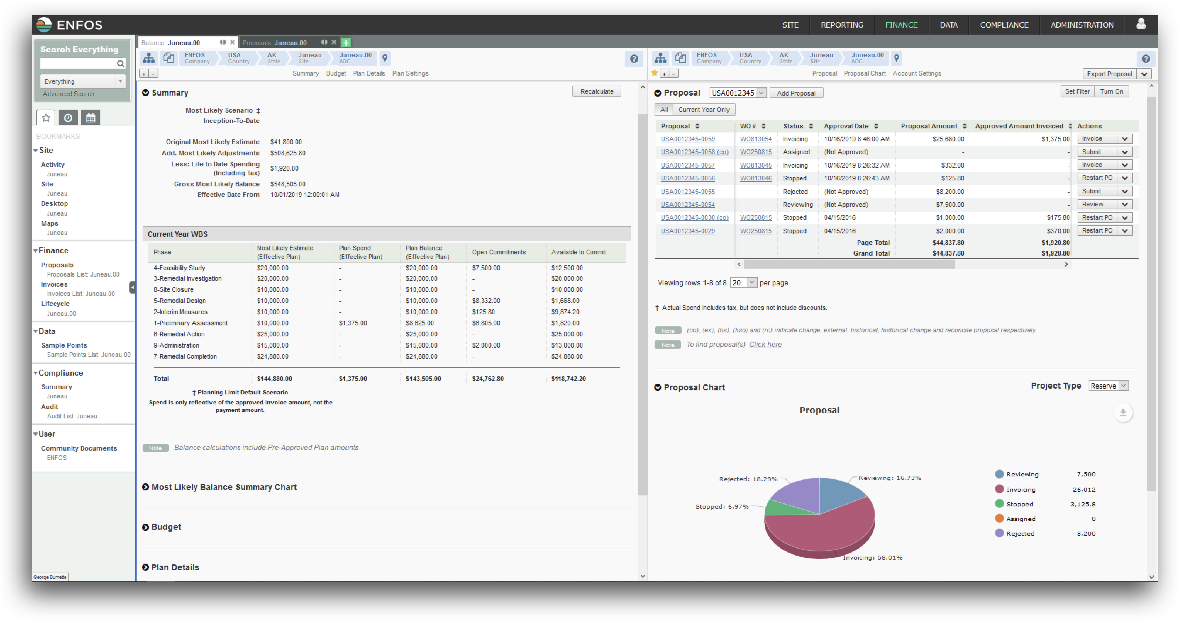Open Export Proposal dropdown arrow

(x=1144, y=74)
